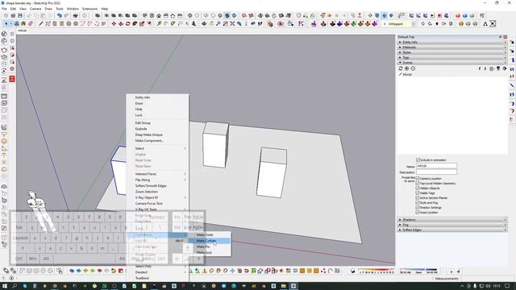Select the Circle drawing tool
Viewport: 516px width, 290px height.
(x=69, y=23)
